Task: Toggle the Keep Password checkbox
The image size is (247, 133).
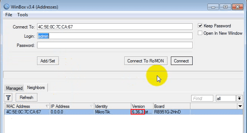Action: (200, 25)
